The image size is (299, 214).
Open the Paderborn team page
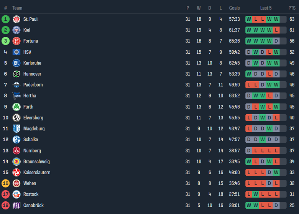pos(33,85)
